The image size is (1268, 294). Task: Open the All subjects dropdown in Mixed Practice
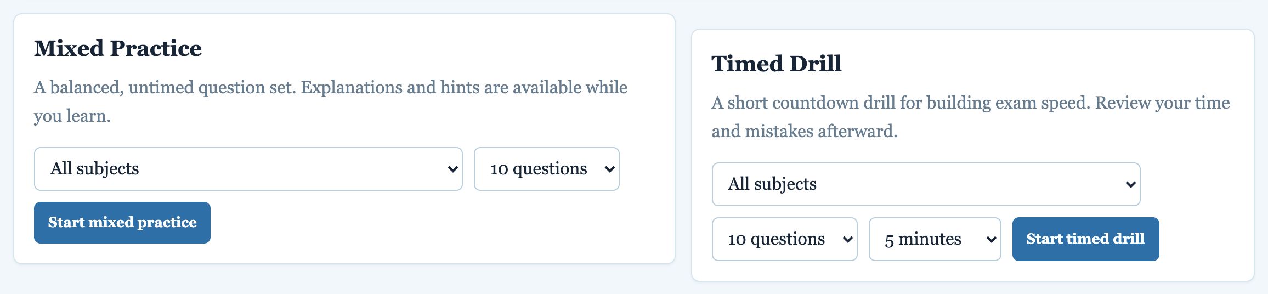tap(248, 169)
